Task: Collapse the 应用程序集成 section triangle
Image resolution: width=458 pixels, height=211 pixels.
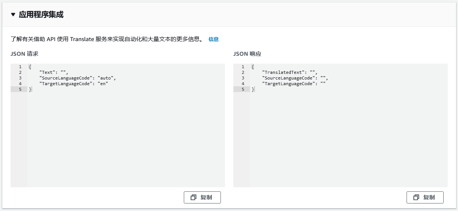Action: click(13, 15)
